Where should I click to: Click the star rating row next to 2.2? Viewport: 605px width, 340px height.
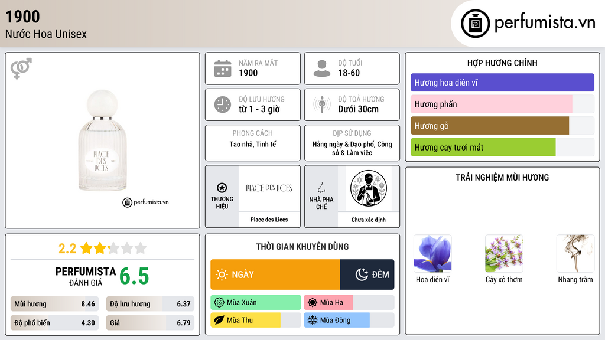(113, 248)
